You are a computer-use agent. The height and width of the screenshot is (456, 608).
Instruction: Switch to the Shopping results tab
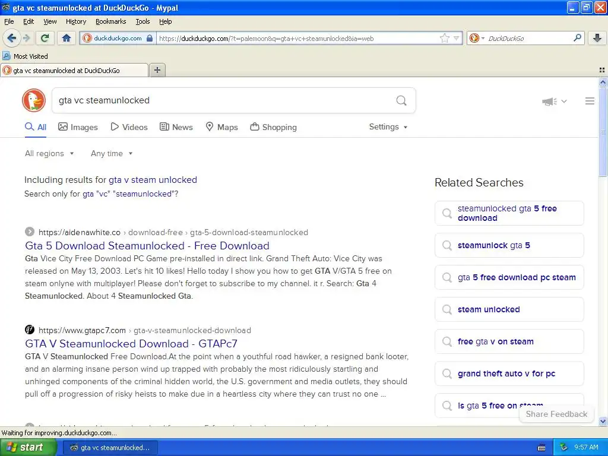(x=273, y=127)
